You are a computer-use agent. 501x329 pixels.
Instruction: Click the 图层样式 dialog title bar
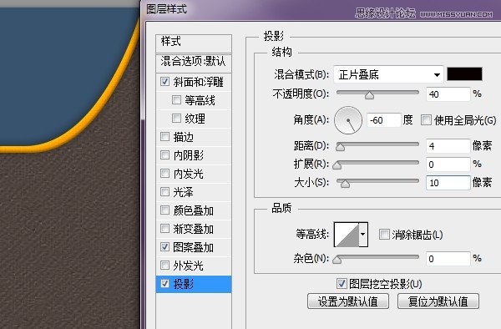point(321,9)
